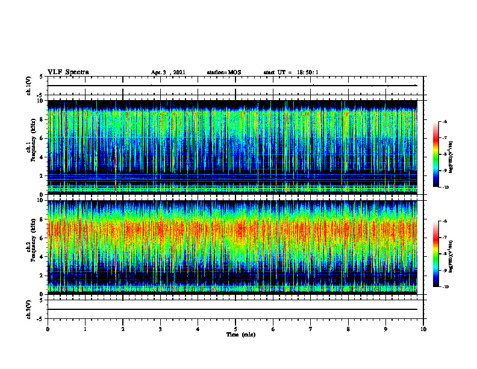This screenshot has width=477, height=369.
Task: Click the "6" kHz tick of ch.1 spectrogram
Action: coord(42,138)
